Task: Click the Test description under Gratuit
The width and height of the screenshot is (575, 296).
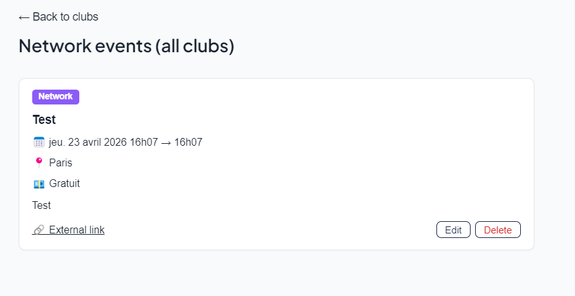Action: (x=41, y=205)
